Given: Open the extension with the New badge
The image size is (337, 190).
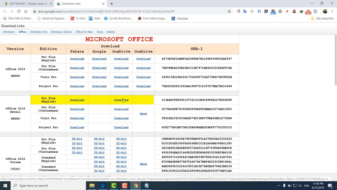Looking at the screenshot, I should (273, 12).
